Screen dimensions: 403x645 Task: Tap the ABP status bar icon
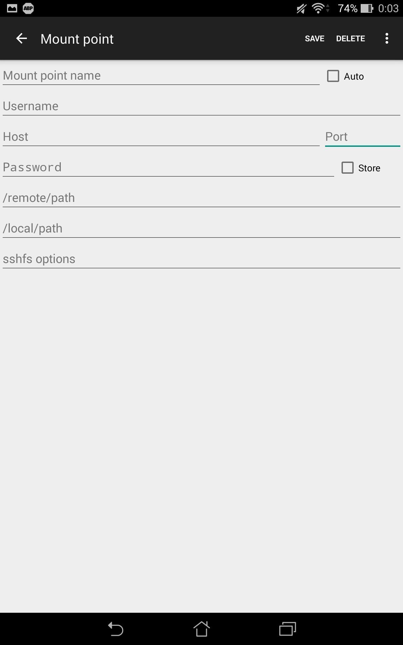pos(28,8)
